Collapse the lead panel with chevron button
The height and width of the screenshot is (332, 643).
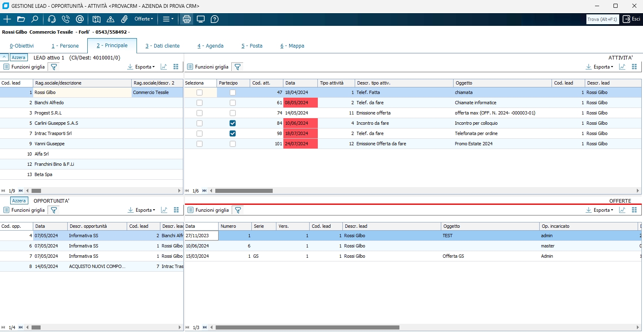point(4,57)
